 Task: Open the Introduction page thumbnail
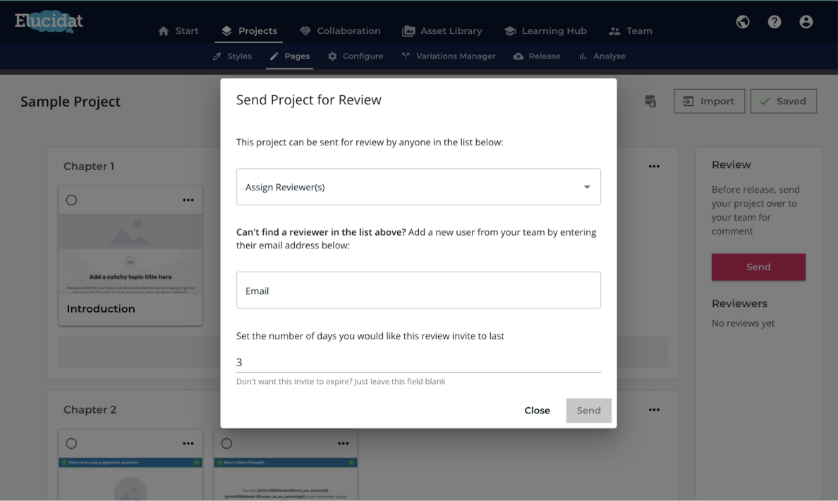tap(130, 253)
